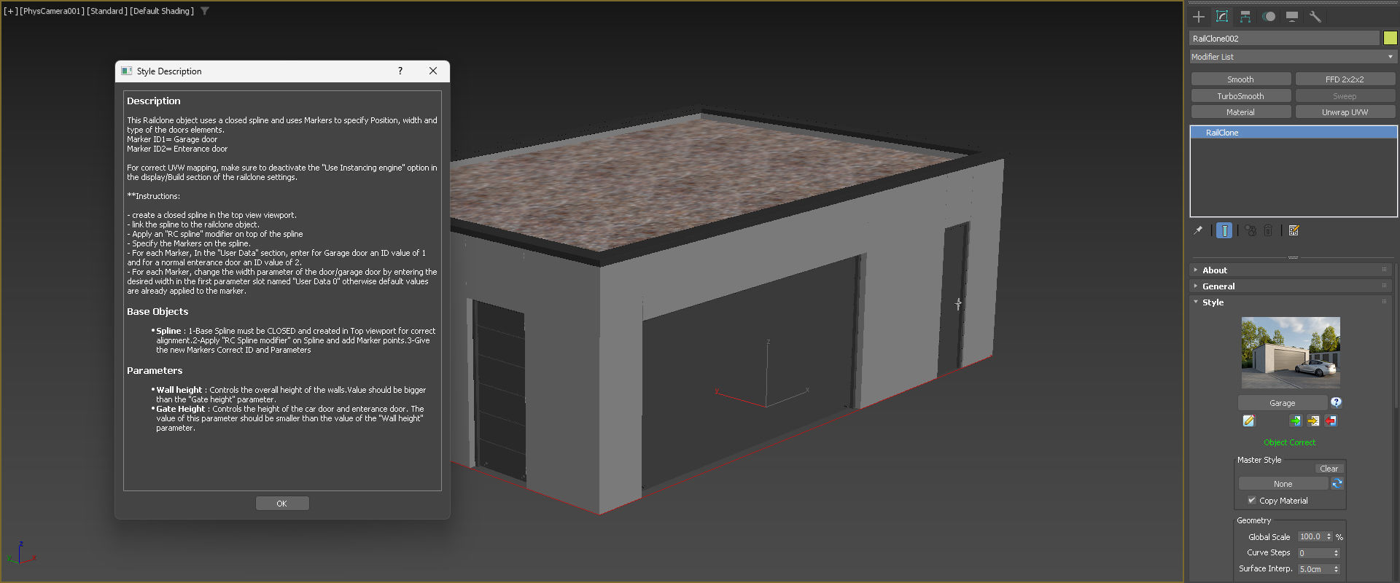
Task: Click the Pin Stack icon
Action: (x=1198, y=230)
